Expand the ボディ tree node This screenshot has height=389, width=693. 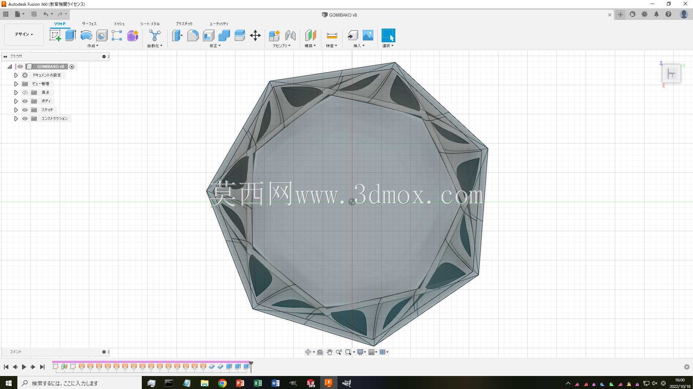tap(16, 101)
